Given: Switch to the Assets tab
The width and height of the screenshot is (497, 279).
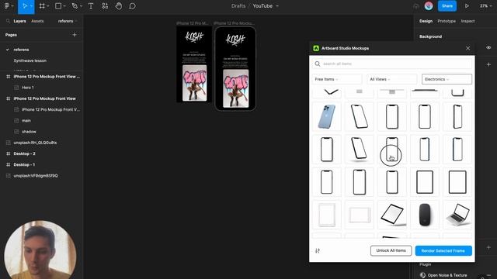Looking at the screenshot, I should (x=37, y=21).
